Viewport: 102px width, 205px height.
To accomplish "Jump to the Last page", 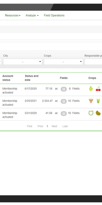I will [x=65, y=126].
